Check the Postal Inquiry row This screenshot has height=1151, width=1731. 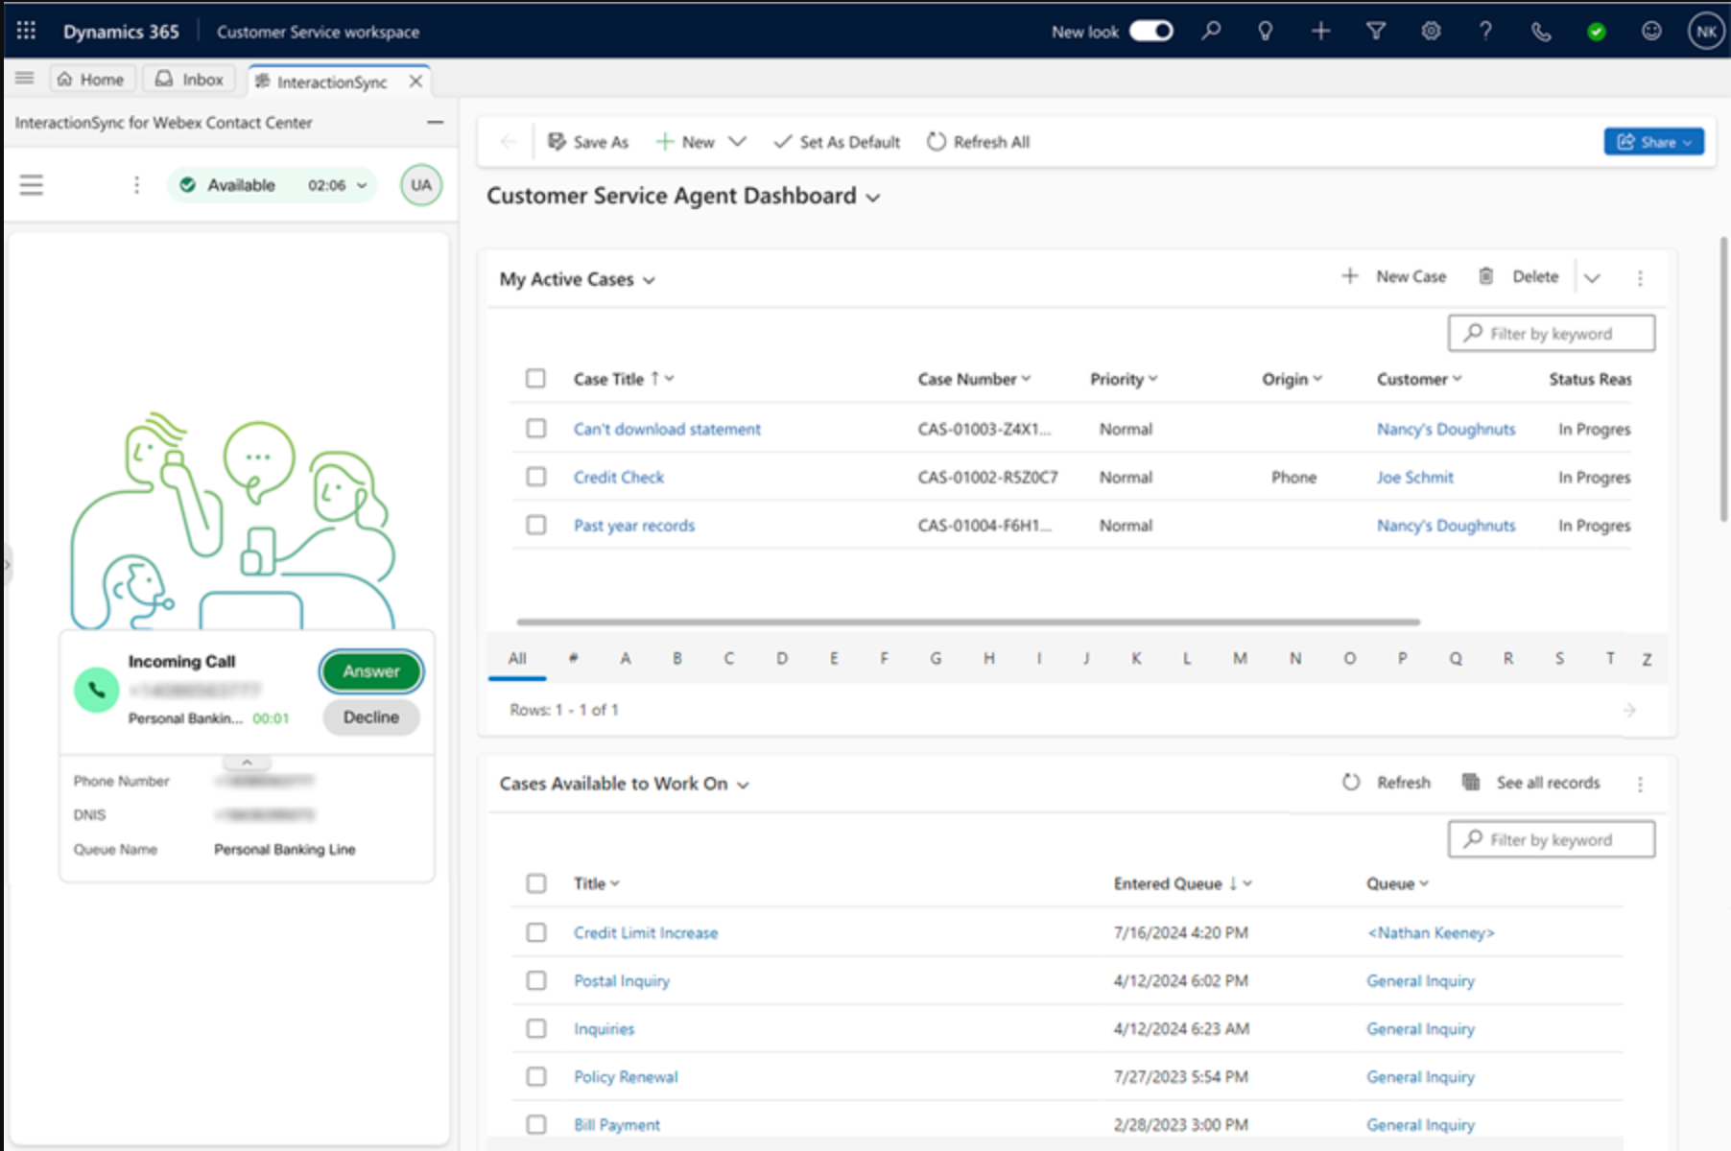535,980
